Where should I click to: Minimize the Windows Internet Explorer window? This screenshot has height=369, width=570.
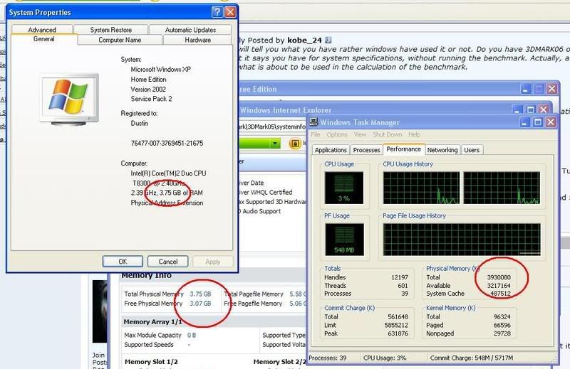pyautogui.click(x=517, y=109)
